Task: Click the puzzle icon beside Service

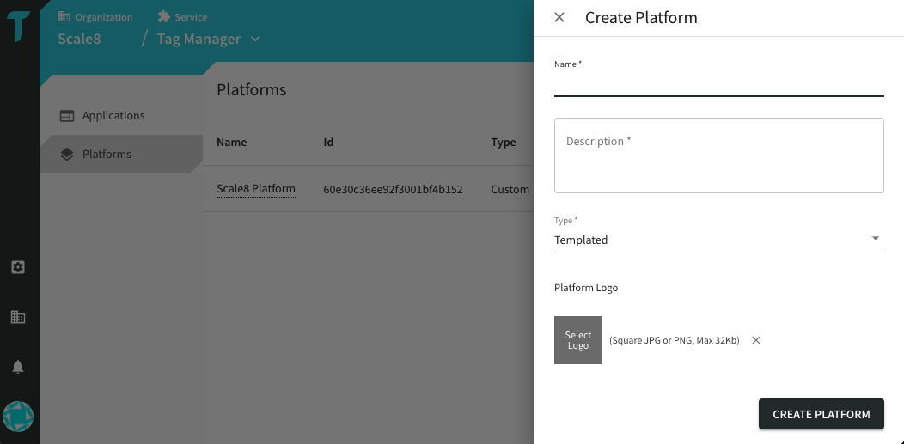Action: [163, 16]
